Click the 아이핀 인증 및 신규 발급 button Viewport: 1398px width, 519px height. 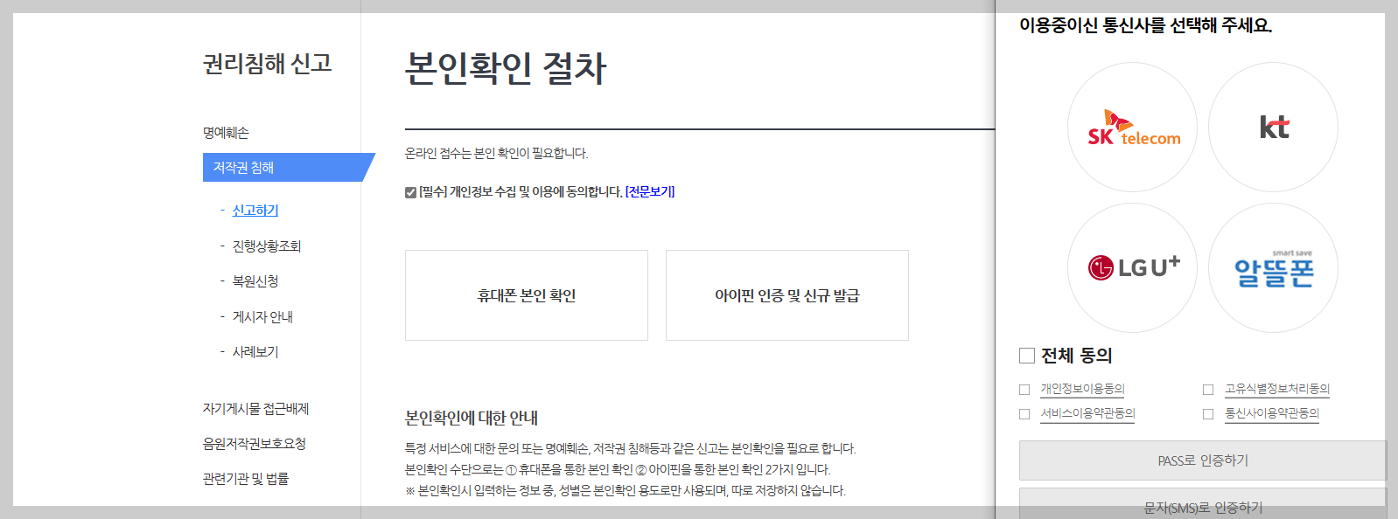[x=787, y=295]
